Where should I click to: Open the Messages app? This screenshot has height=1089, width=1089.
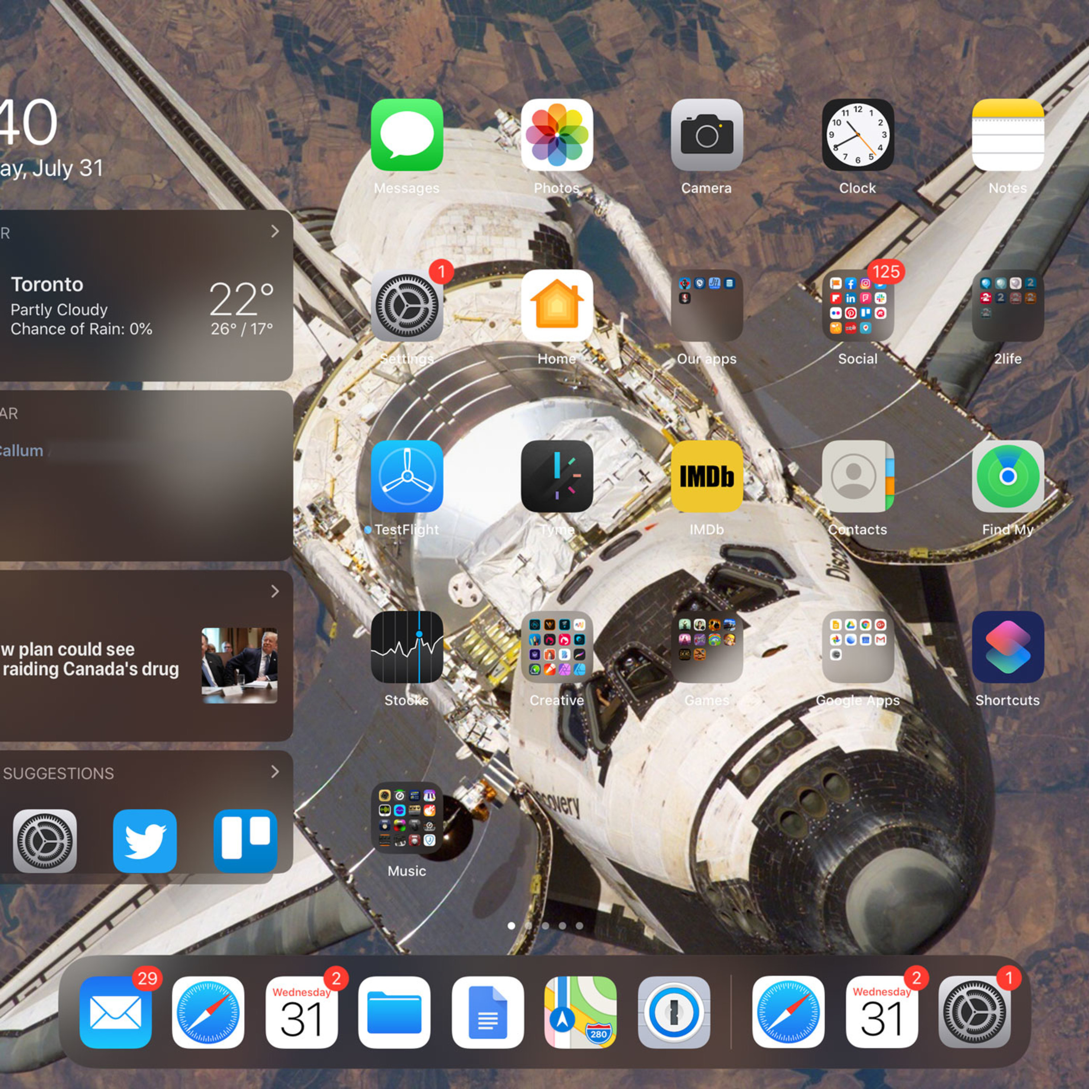(x=407, y=135)
